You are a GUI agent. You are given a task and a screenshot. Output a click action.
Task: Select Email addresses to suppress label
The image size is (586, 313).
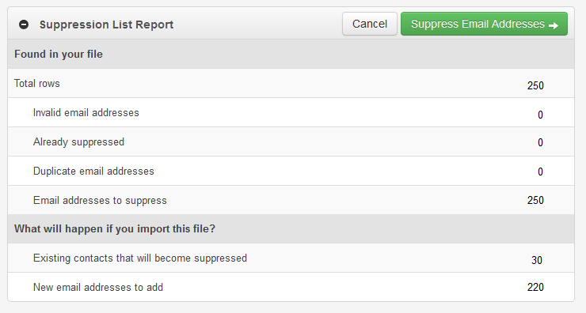(100, 200)
